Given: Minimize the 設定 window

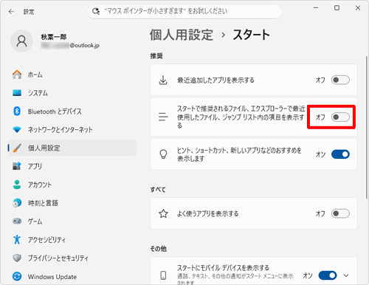Looking at the screenshot, I should pyautogui.click(x=316, y=8).
